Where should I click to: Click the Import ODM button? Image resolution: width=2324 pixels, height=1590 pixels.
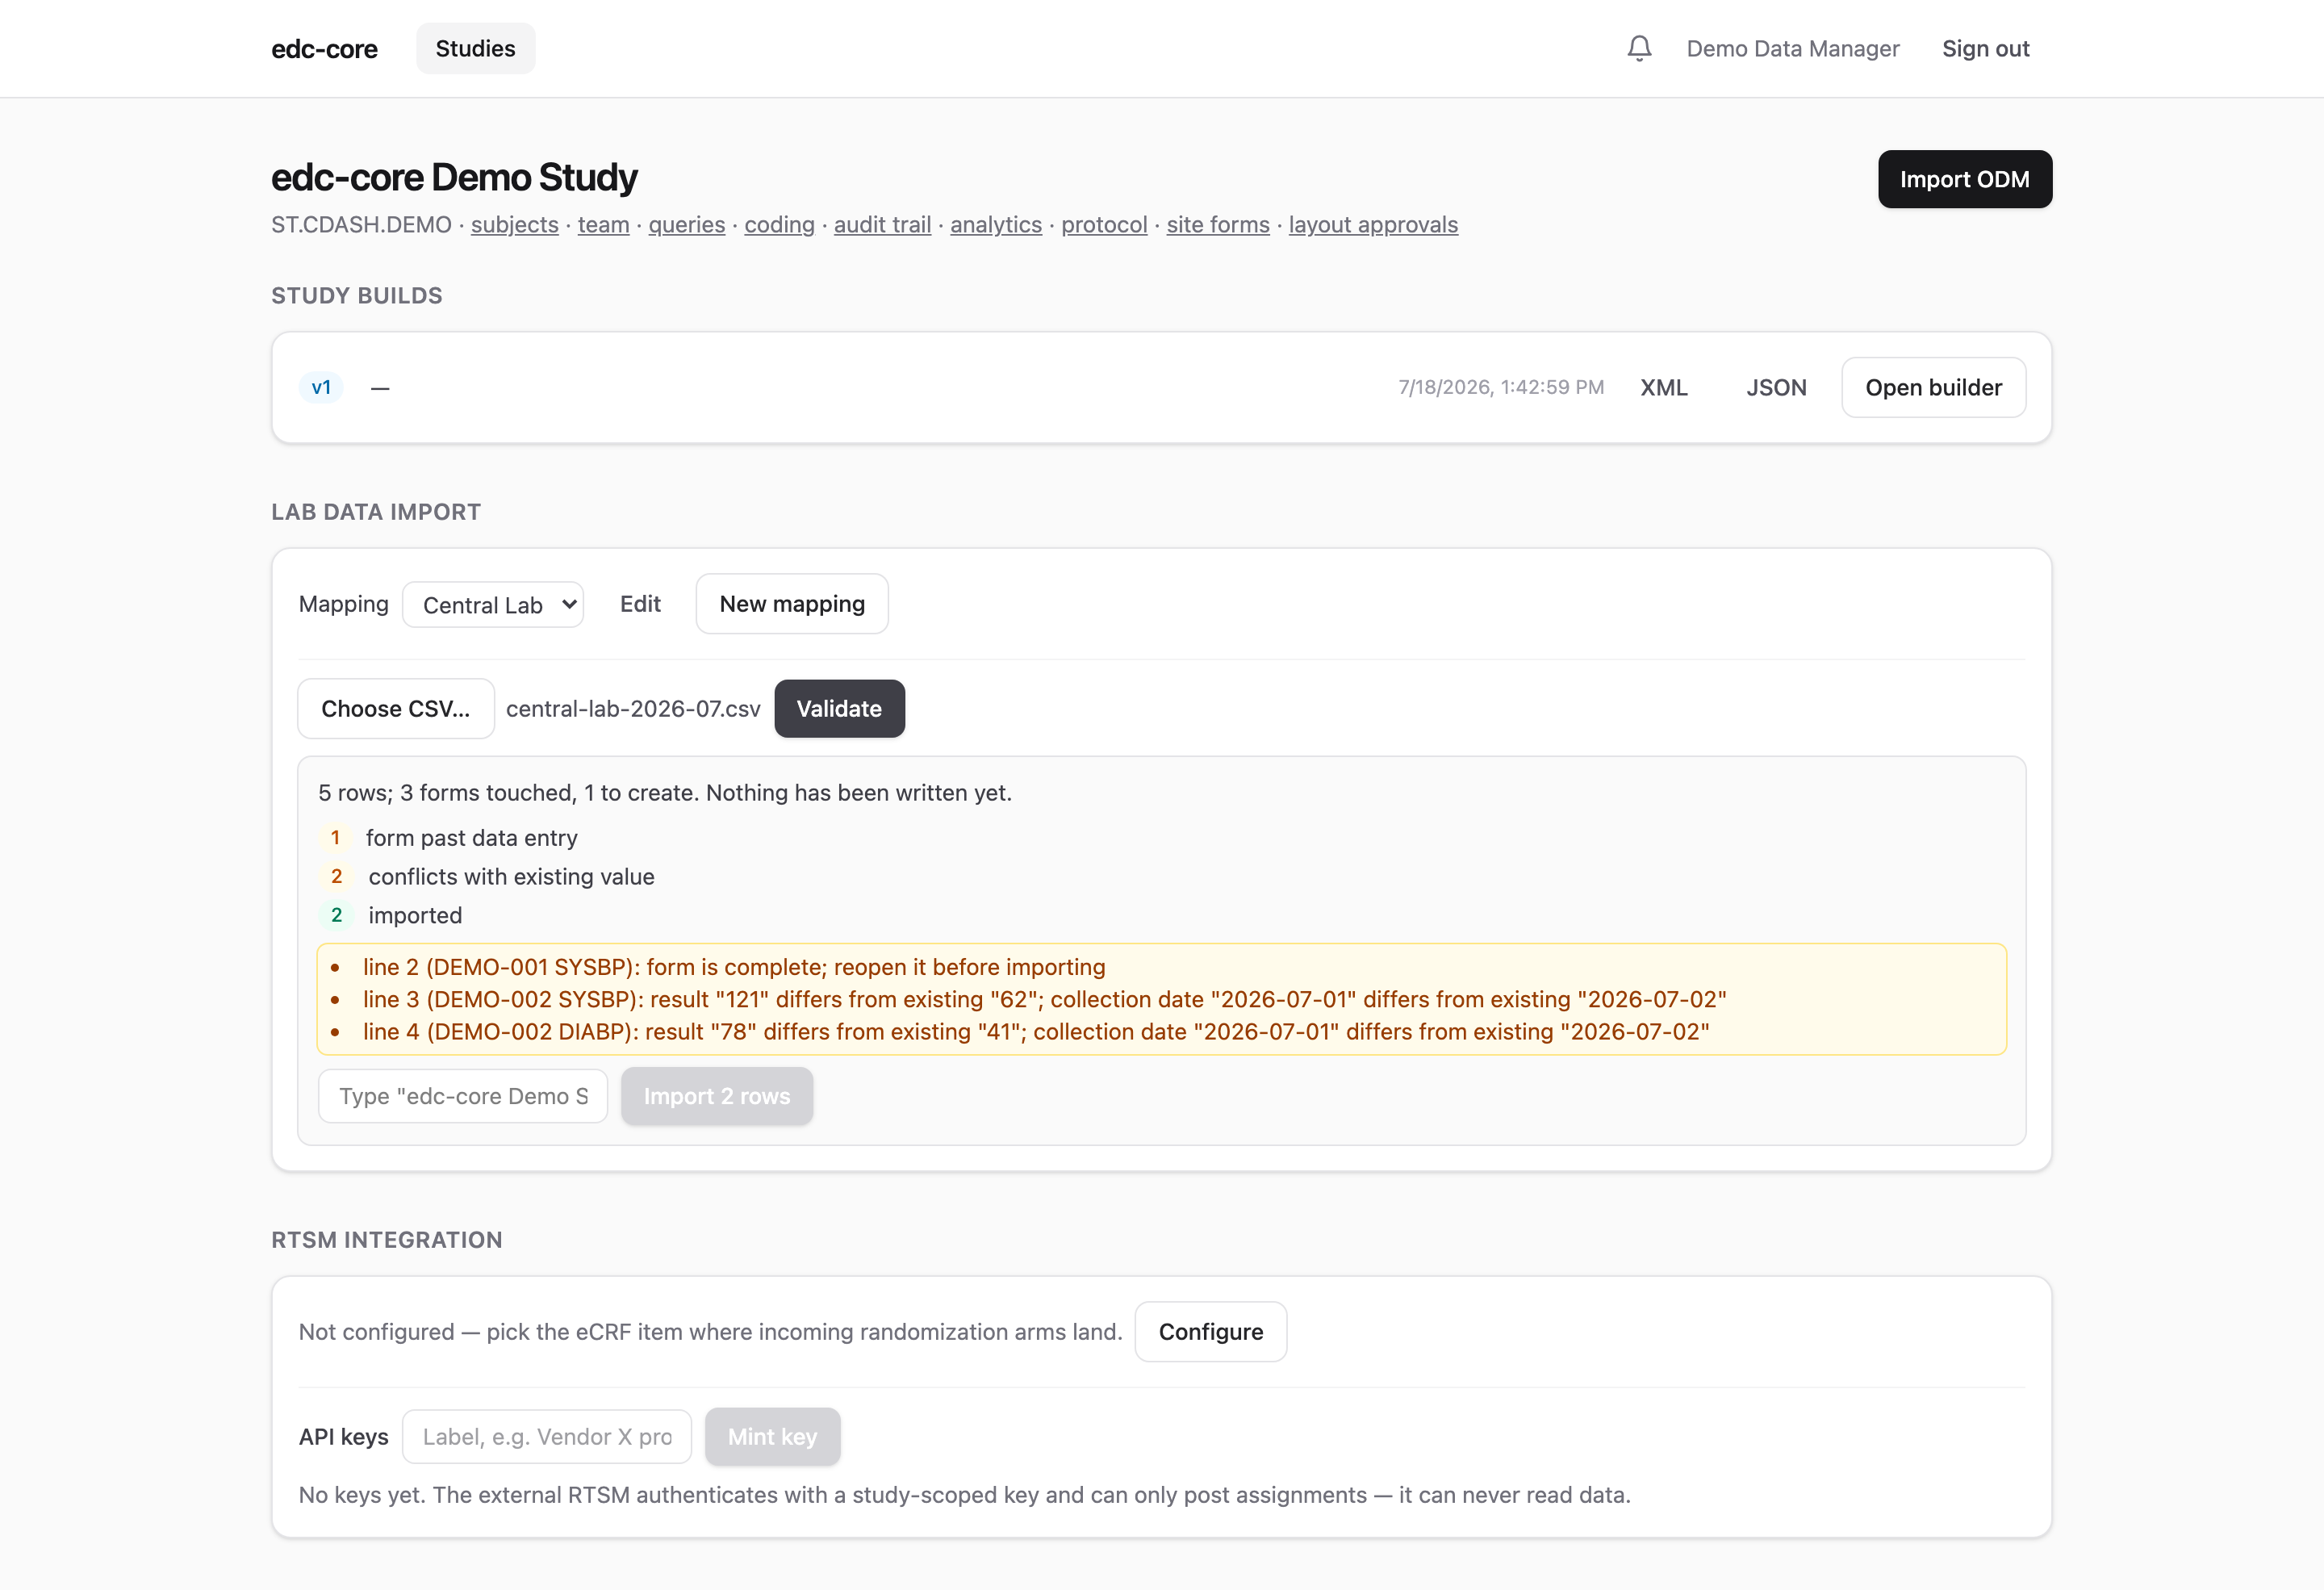coord(1964,179)
